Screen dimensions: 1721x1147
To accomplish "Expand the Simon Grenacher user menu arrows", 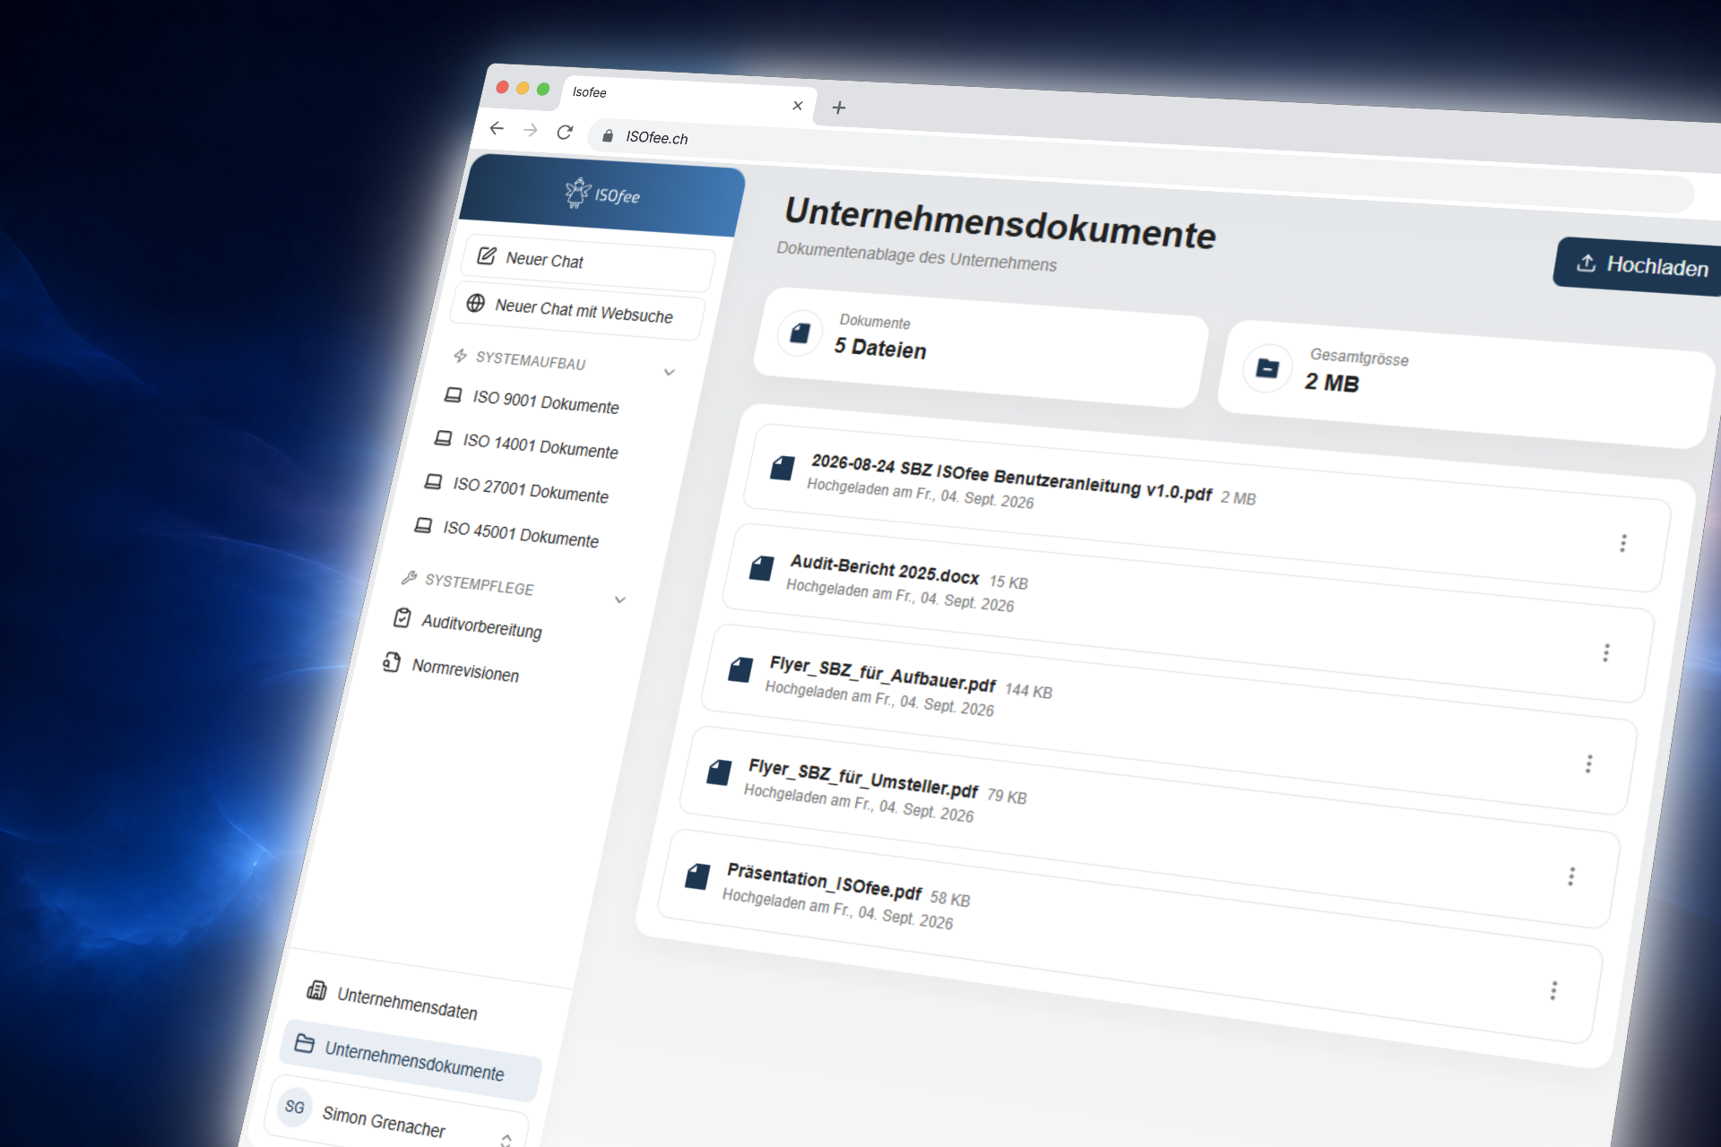I will (506, 1141).
